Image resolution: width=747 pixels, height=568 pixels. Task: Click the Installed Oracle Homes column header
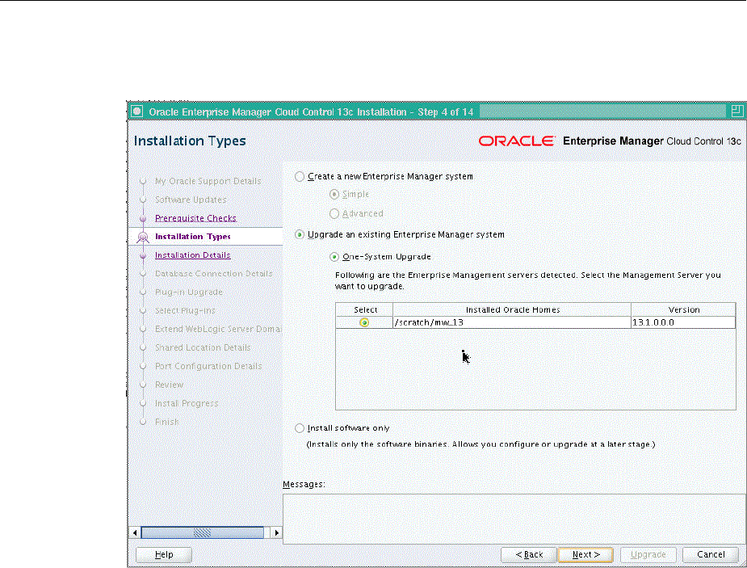[512, 309]
